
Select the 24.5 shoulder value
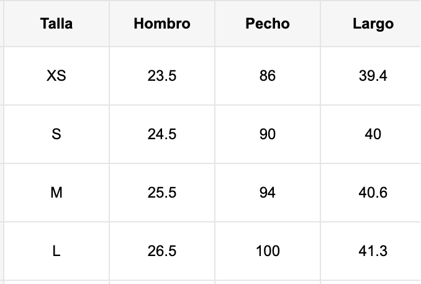pos(162,134)
